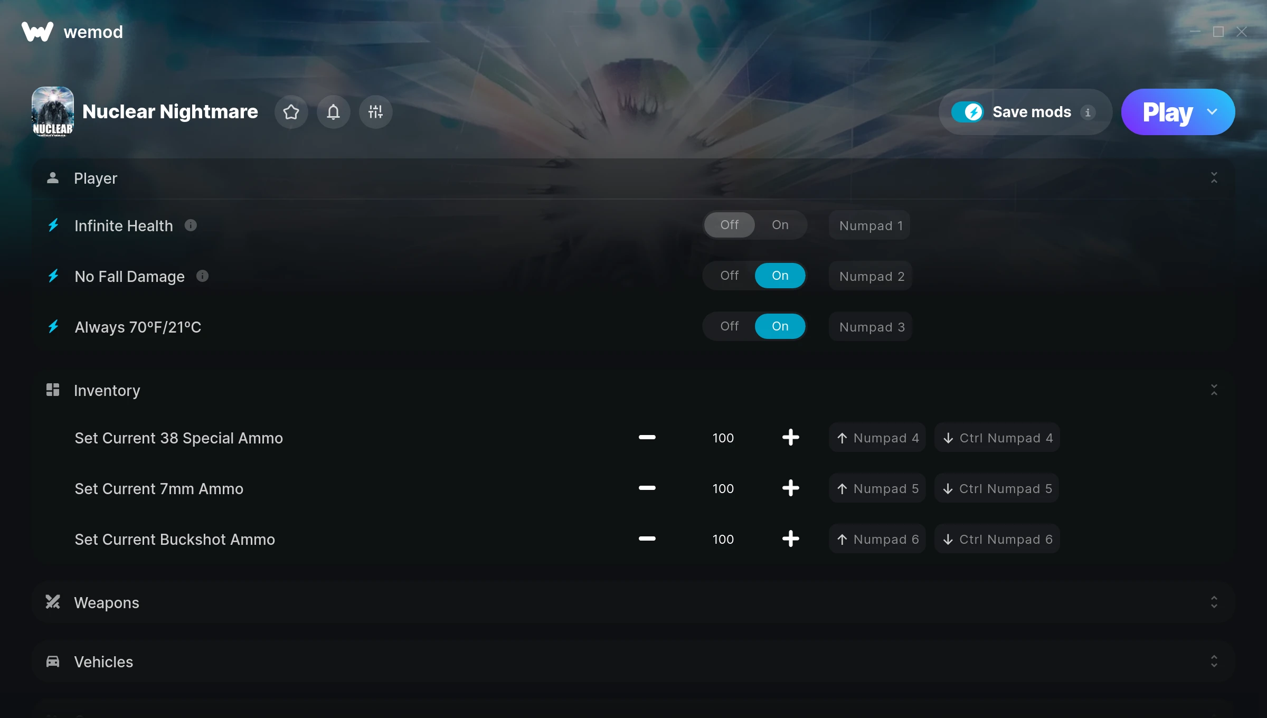Click the Nuclear Nightmare game thumbnail
The image size is (1267, 718).
(x=53, y=112)
